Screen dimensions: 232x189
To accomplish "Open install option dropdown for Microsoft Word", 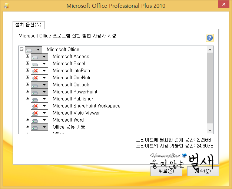I will click(39, 120).
